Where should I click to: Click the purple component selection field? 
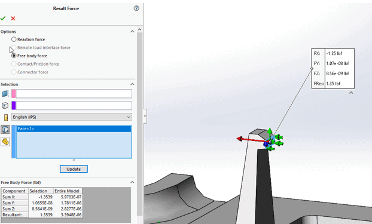[72, 105]
